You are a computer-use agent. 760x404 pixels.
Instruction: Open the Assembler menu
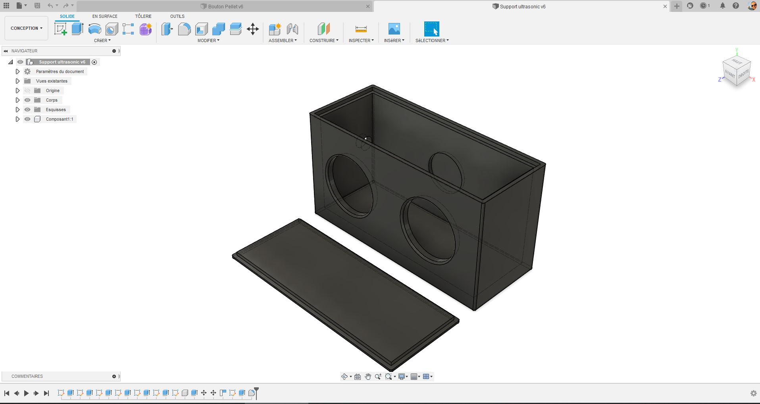pyautogui.click(x=283, y=40)
